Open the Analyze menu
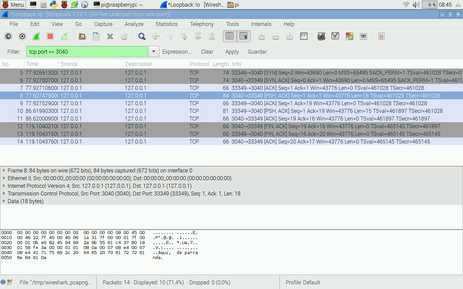The height and width of the screenshot is (289, 463). (134, 24)
